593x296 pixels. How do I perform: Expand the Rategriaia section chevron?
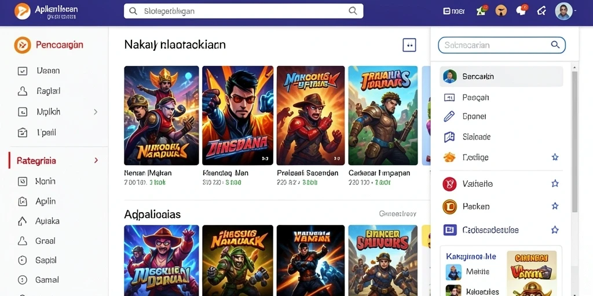[96, 161]
